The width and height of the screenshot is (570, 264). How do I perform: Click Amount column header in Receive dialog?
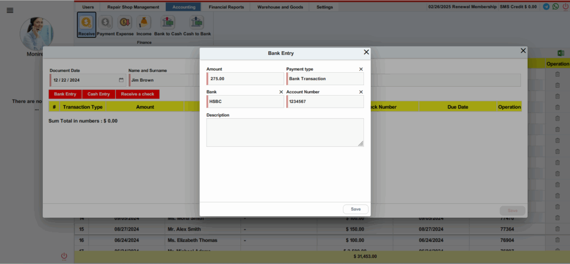click(x=145, y=107)
